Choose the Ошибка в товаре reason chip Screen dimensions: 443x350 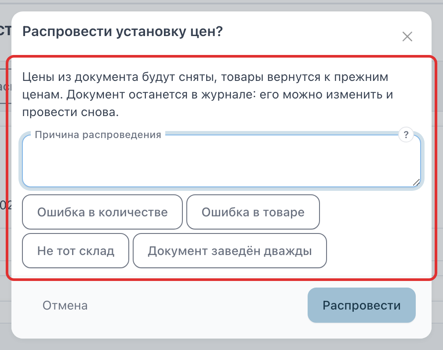pos(253,212)
